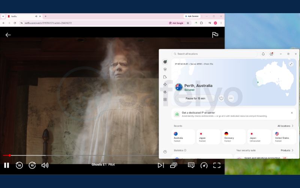Report a problem with the flag icon
300x188 pixels.
(215, 35)
